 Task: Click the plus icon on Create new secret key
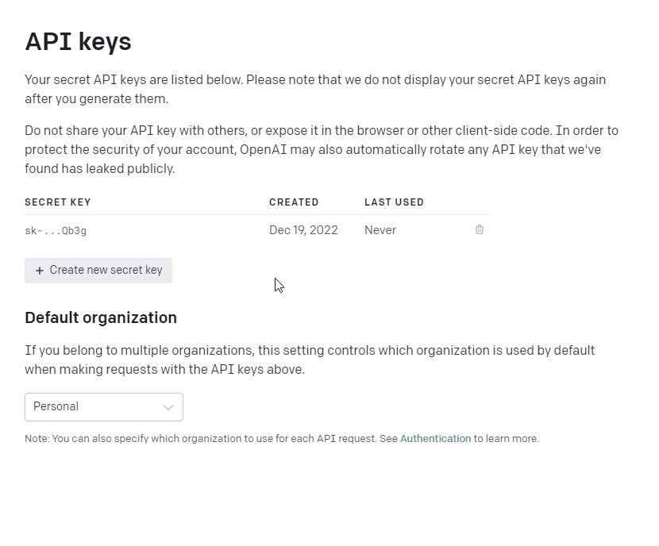point(38,270)
